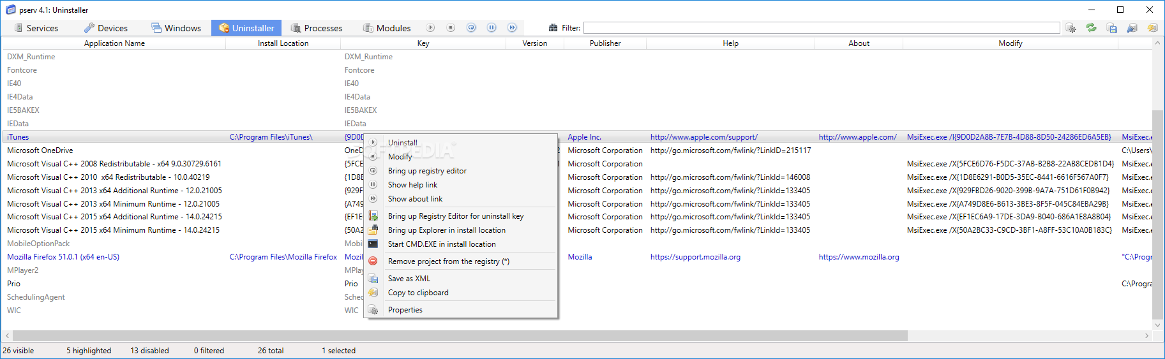The image size is (1165, 359).
Task: Switch to the Services tab
Action: pyautogui.click(x=36, y=28)
